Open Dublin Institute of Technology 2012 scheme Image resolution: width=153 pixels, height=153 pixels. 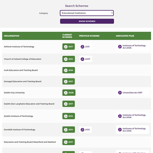pyautogui.click(x=69, y=116)
